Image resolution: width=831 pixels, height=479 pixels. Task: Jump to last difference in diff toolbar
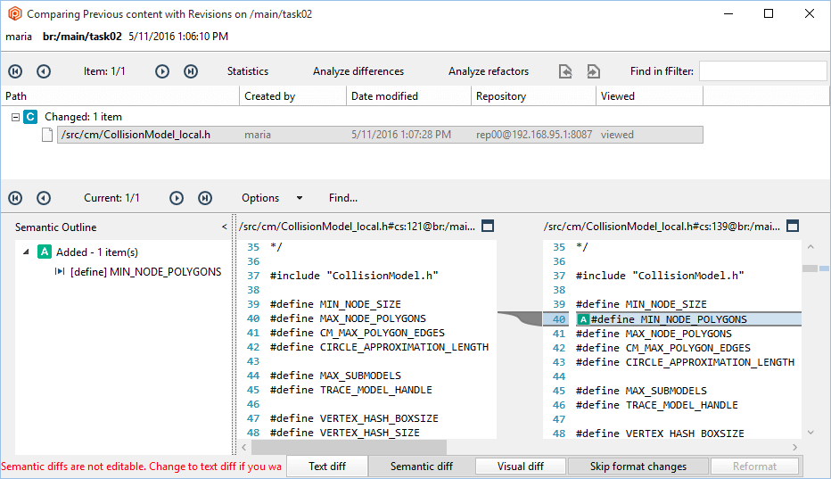[x=205, y=198]
